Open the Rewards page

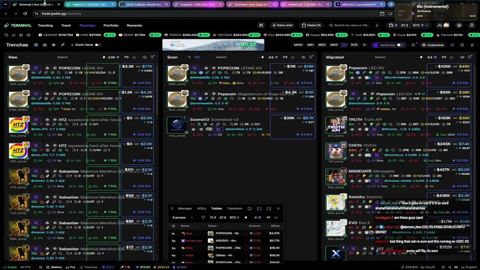point(134,25)
